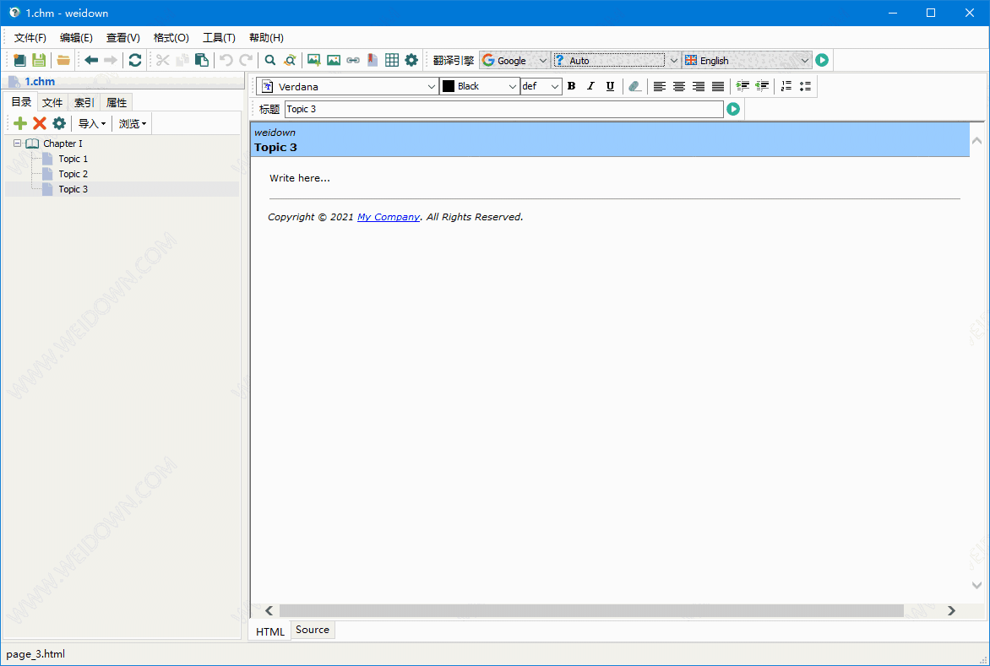Open the 导入 import button menu
990x666 pixels.
92,123
